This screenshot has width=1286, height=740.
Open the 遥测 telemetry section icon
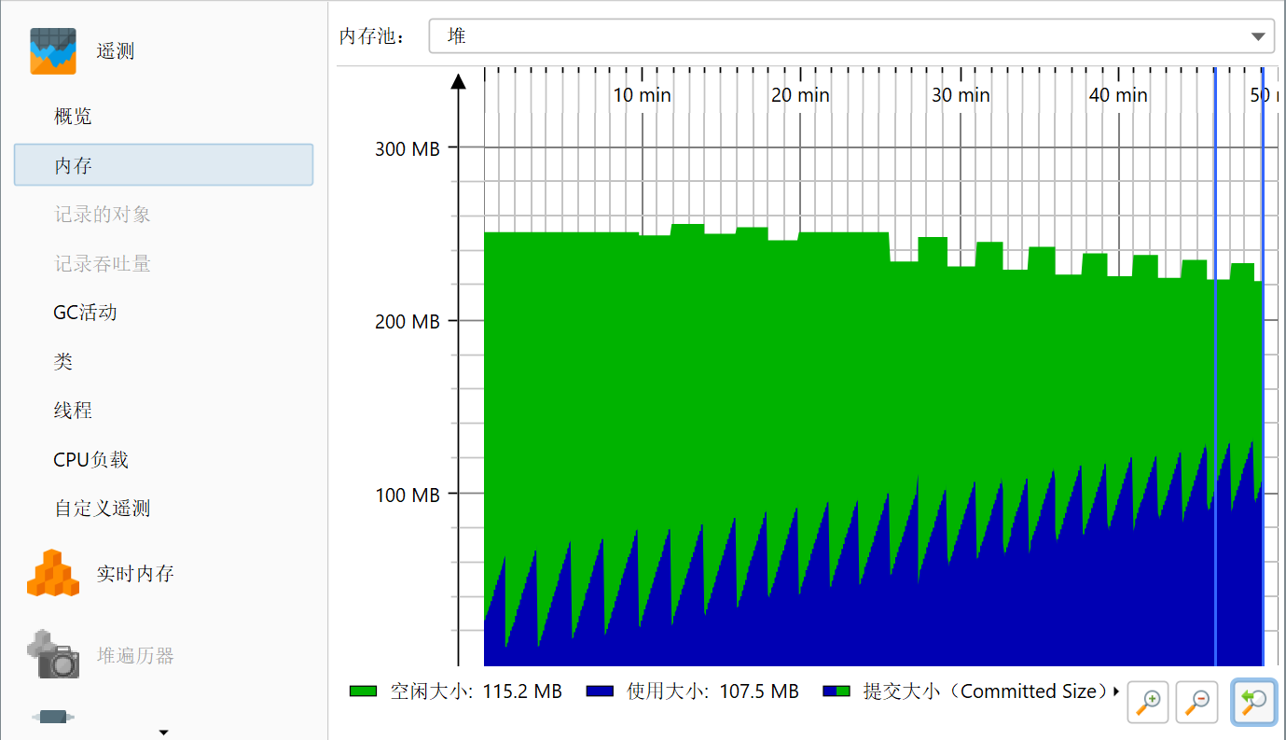(52, 50)
